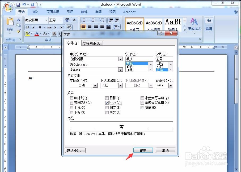Justify text alignment in ribbon

(102, 27)
